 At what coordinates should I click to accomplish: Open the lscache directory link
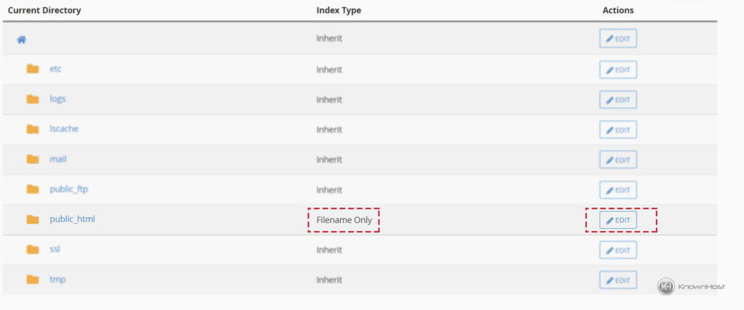pyautogui.click(x=64, y=129)
